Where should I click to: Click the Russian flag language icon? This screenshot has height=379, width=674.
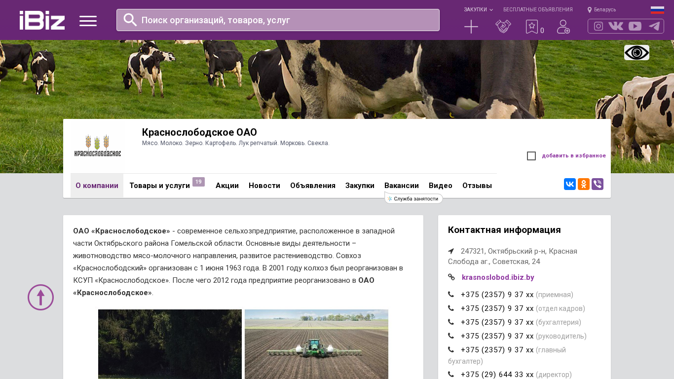pyautogui.click(x=657, y=10)
